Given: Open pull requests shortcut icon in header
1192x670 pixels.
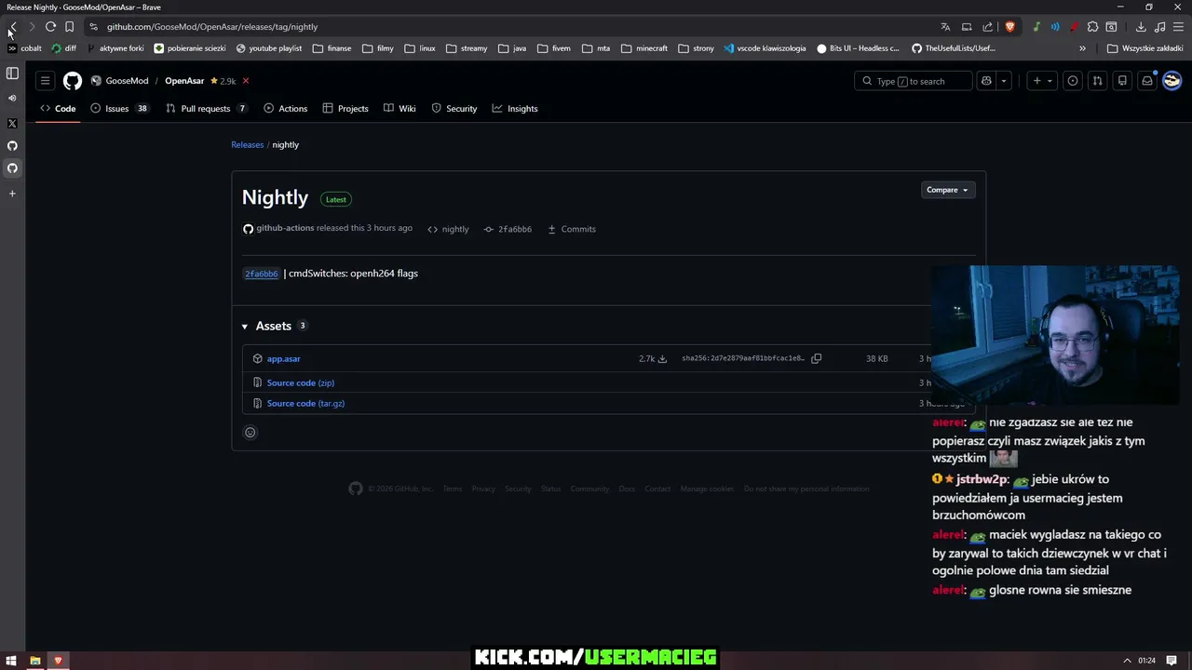Looking at the screenshot, I should tap(1097, 81).
